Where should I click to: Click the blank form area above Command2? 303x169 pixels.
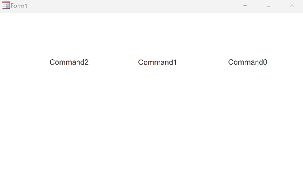click(69, 35)
